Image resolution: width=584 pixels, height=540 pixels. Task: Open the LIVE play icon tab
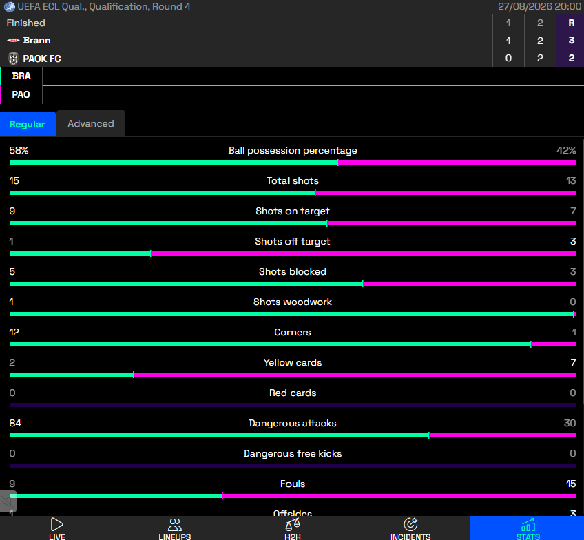pyautogui.click(x=57, y=528)
